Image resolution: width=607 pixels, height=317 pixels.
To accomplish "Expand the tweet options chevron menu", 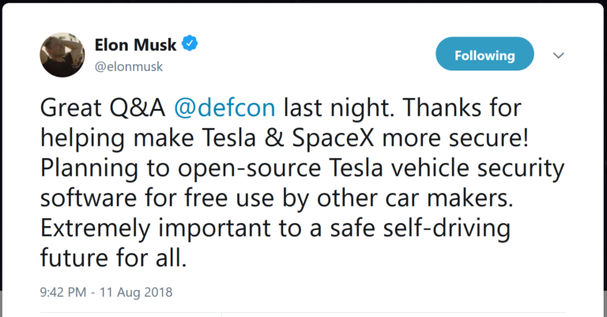I will 558,55.
